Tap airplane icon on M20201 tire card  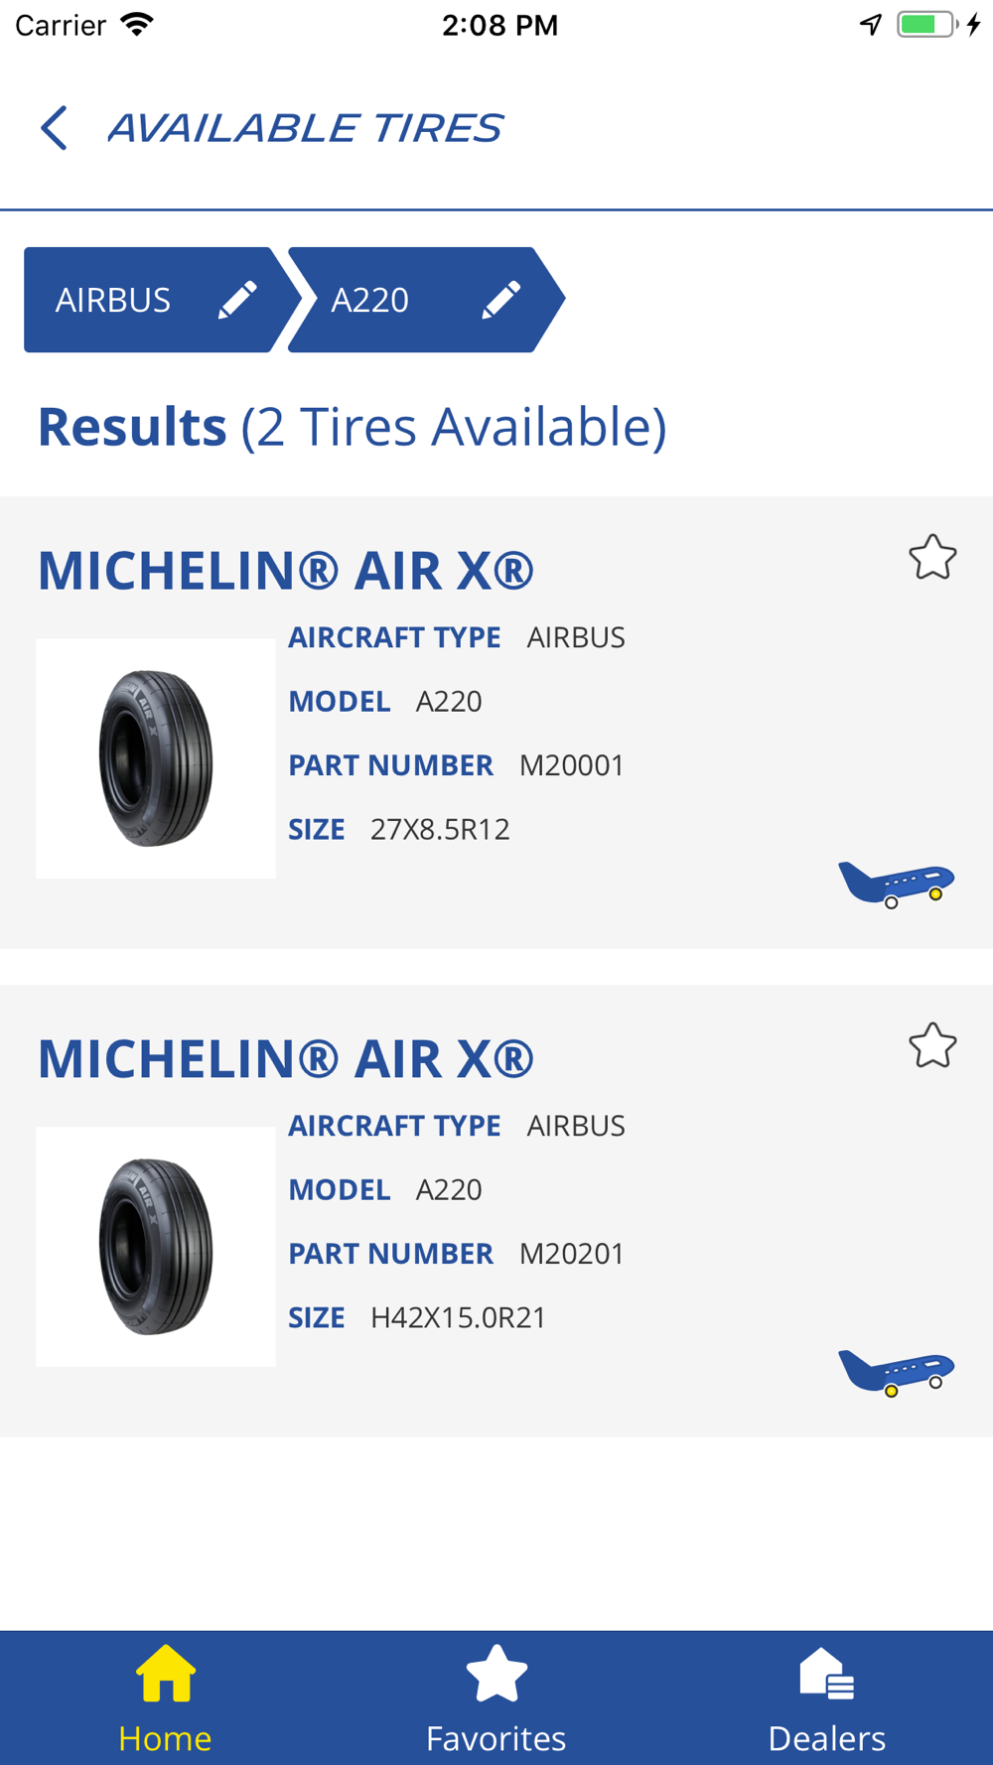click(x=896, y=1372)
